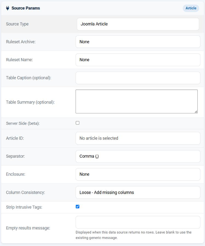205x246 pixels.
Task: Click the Ruleset Archive: label
Action: 21,42
